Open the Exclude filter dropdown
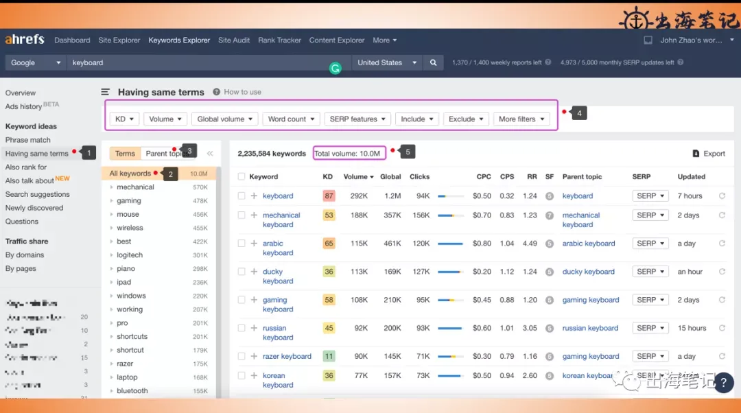The image size is (741, 413). click(466, 119)
